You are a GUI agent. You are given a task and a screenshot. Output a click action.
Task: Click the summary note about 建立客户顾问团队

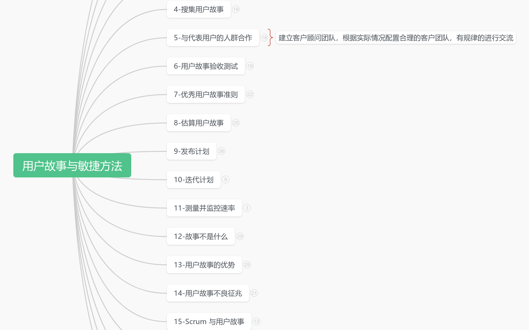tap(396, 38)
